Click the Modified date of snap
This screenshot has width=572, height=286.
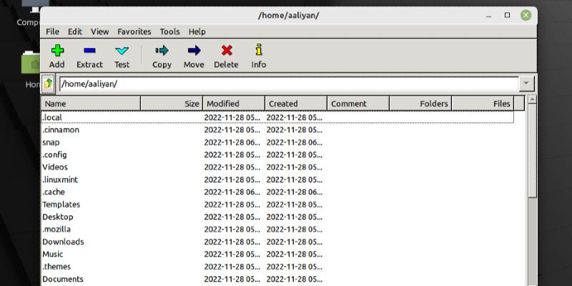click(232, 142)
